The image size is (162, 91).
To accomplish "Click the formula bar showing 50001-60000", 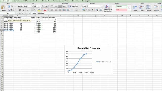I will pos(97,13).
